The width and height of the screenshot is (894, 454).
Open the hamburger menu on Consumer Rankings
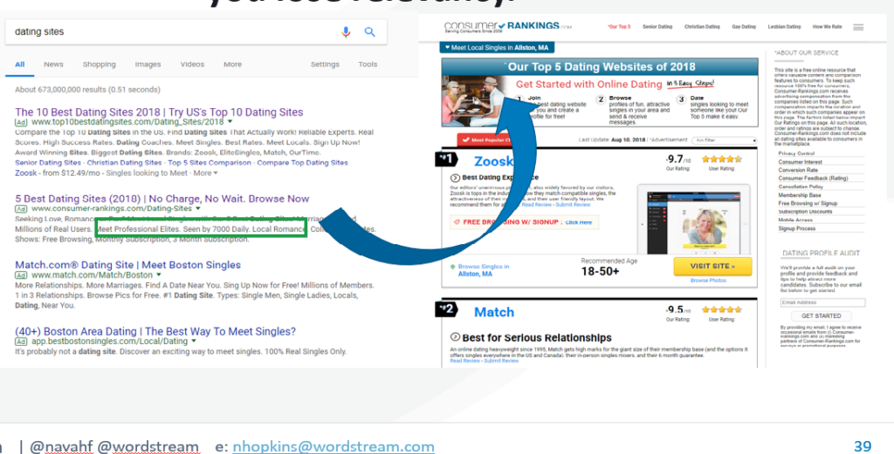[x=858, y=27]
